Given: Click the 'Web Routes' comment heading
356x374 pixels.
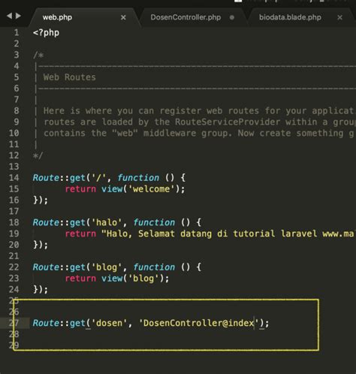Looking at the screenshot, I should click(69, 77).
